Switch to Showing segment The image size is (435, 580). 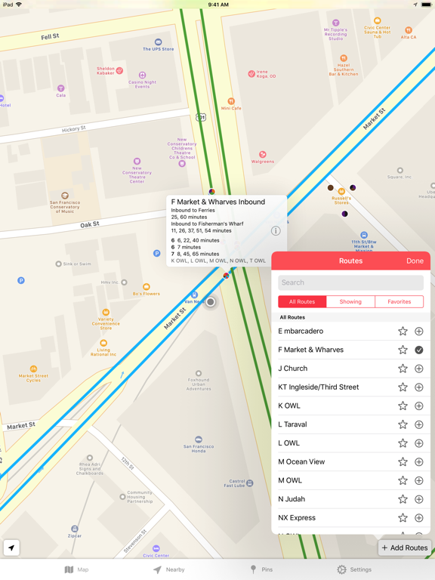pyautogui.click(x=350, y=301)
